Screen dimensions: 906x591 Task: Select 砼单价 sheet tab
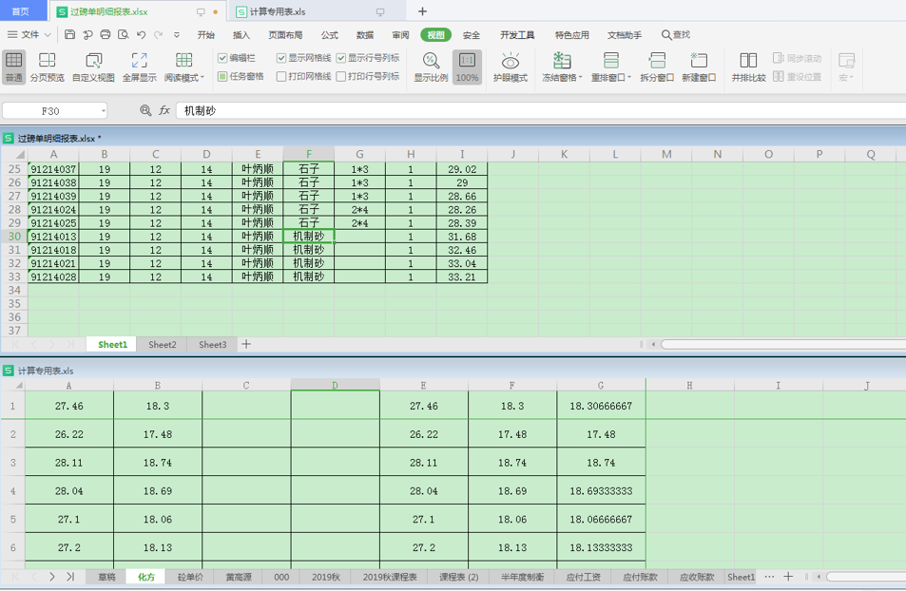(190, 577)
